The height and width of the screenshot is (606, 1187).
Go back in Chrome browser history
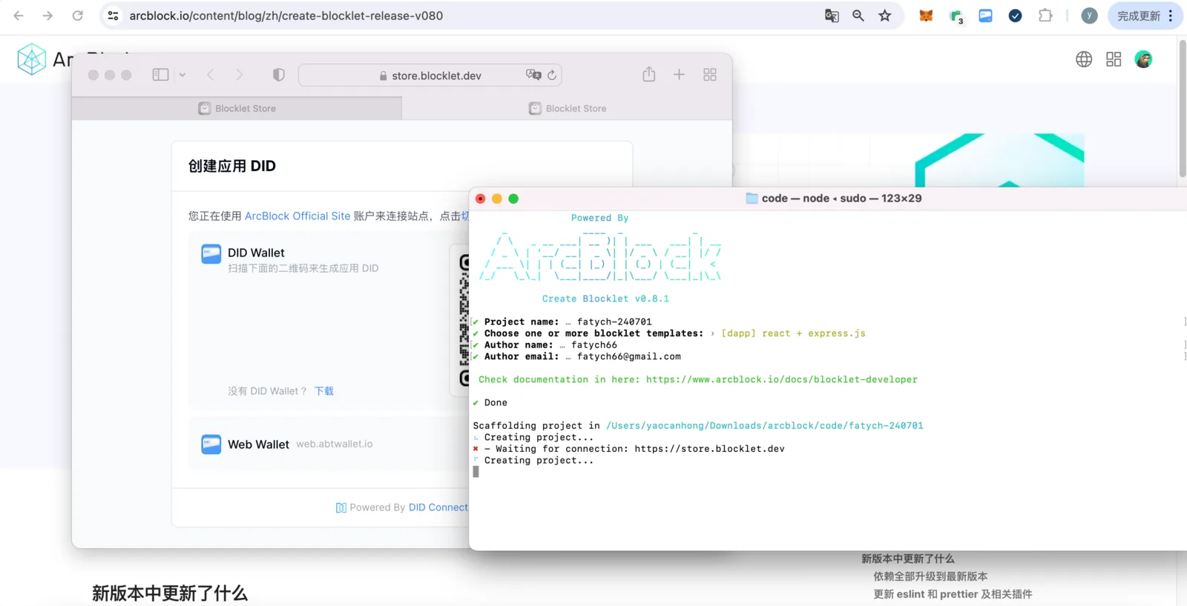pyautogui.click(x=19, y=16)
